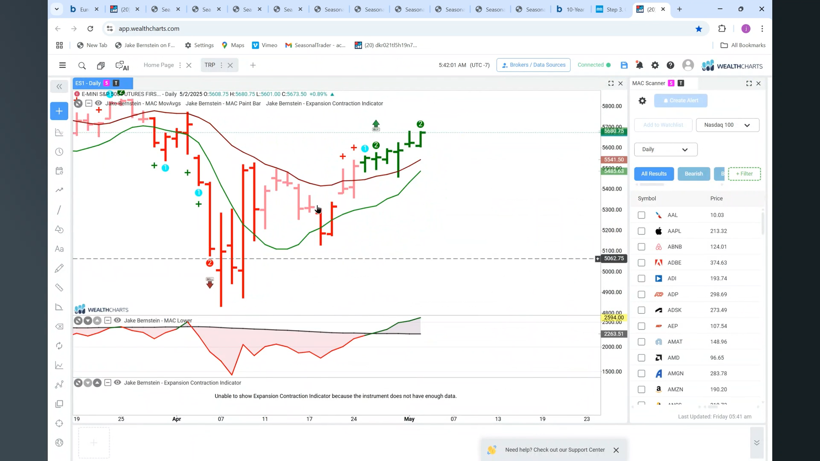Click the eraser delete drawings icon
Image resolution: width=820 pixels, height=461 pixels.
click(x=59, y=327)
